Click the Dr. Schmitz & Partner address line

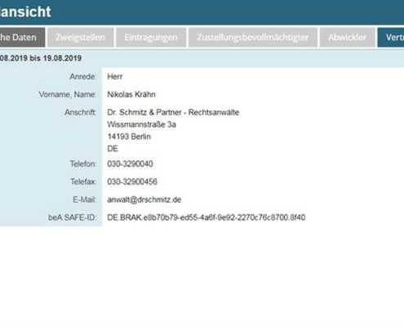tap(173, 112)
